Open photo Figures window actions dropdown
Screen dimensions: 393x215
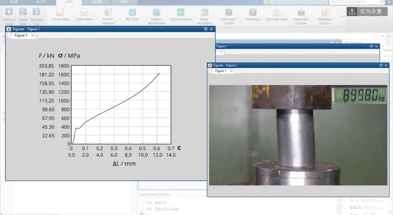(381, 65)
